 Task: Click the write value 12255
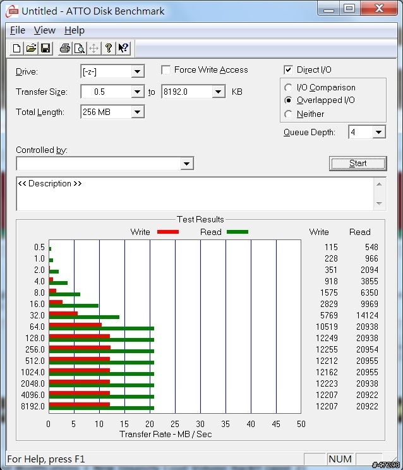coord(327,349)
